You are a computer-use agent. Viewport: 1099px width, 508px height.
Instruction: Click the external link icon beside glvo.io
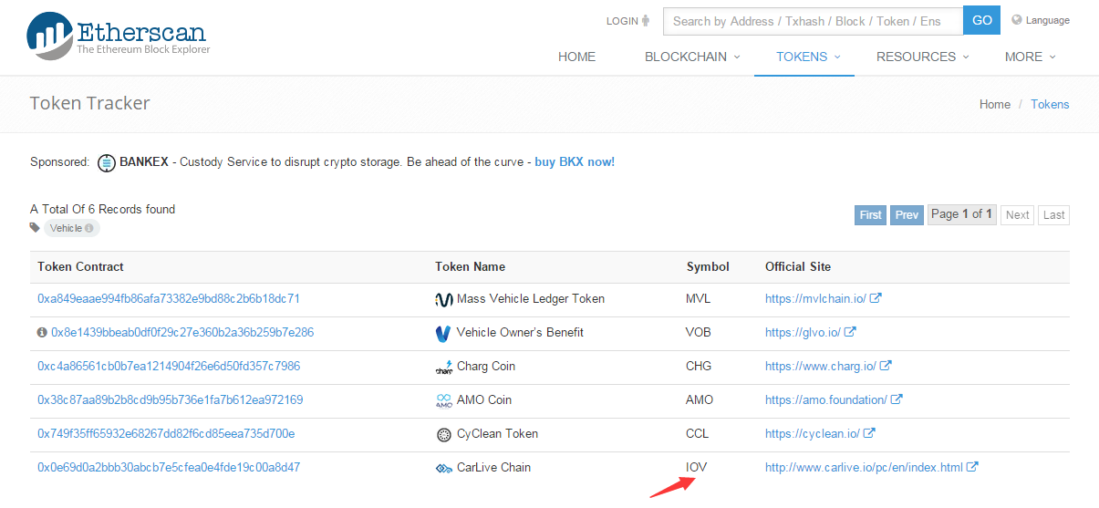click(850, 333)
